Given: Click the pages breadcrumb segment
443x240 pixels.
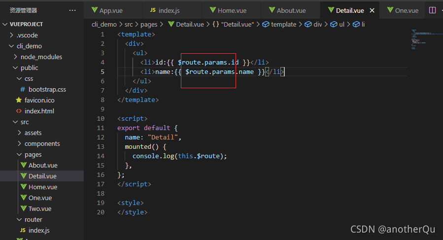Looking at the screenshot, I should pos(149,25).
